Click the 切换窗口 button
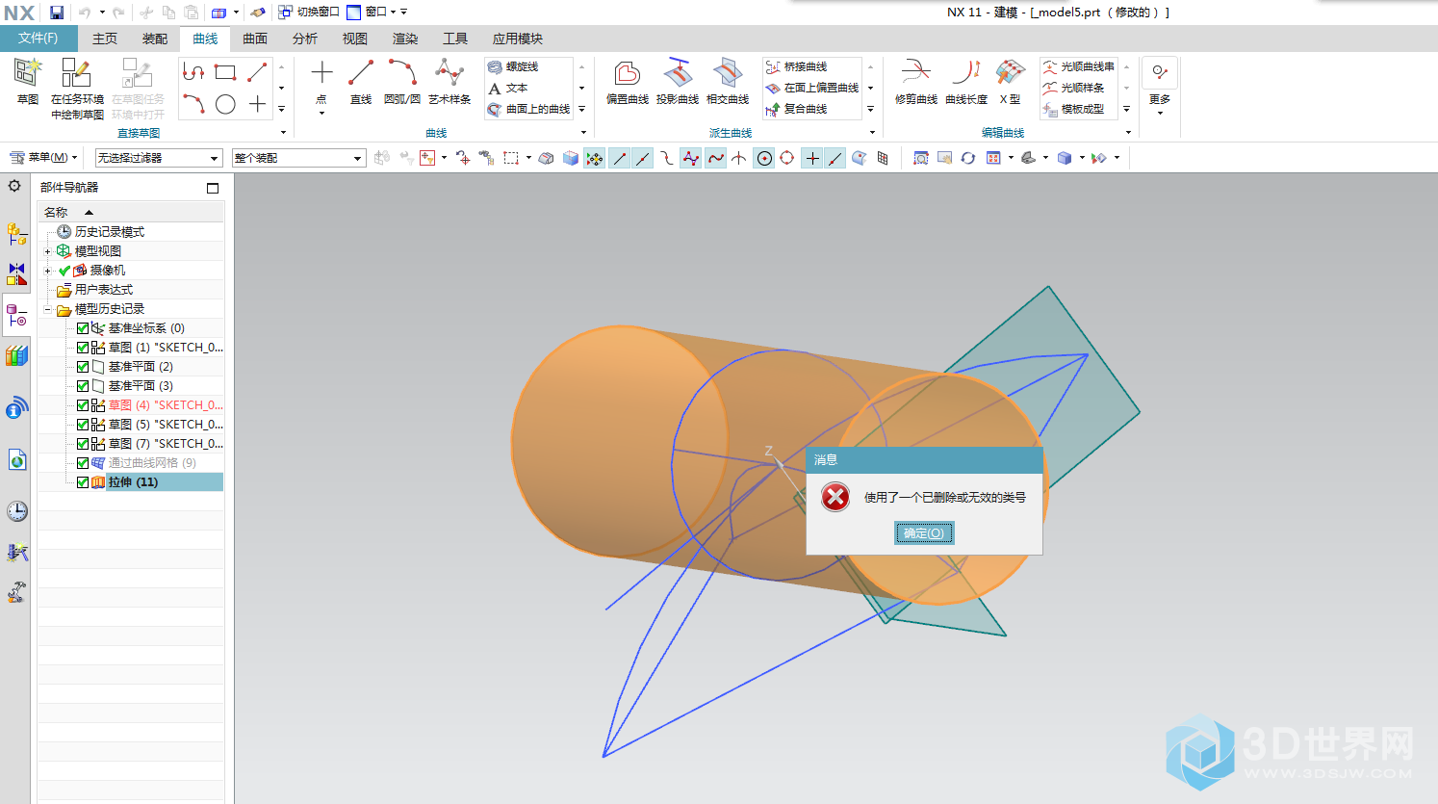 coord(309,12)
